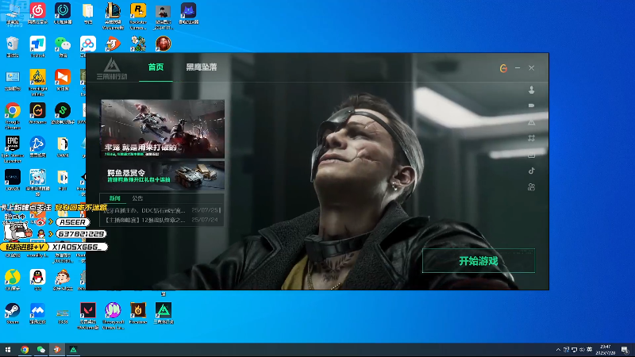The height and width of the screenshot is (357, 635).
Task: Click the triangle logo icon in launcher sidebar
Action: pyautogui.click(x=531, y=122)
